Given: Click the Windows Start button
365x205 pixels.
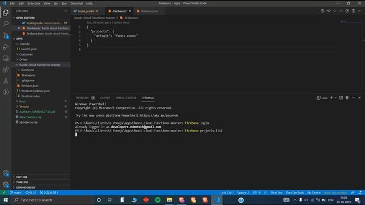Looking at the screenshot, I should (x=6, y=200).
